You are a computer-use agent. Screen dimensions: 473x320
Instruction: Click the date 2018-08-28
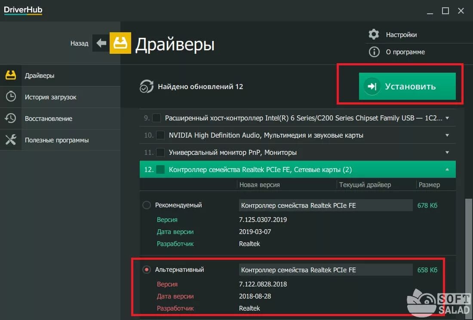tap(255, 296)
